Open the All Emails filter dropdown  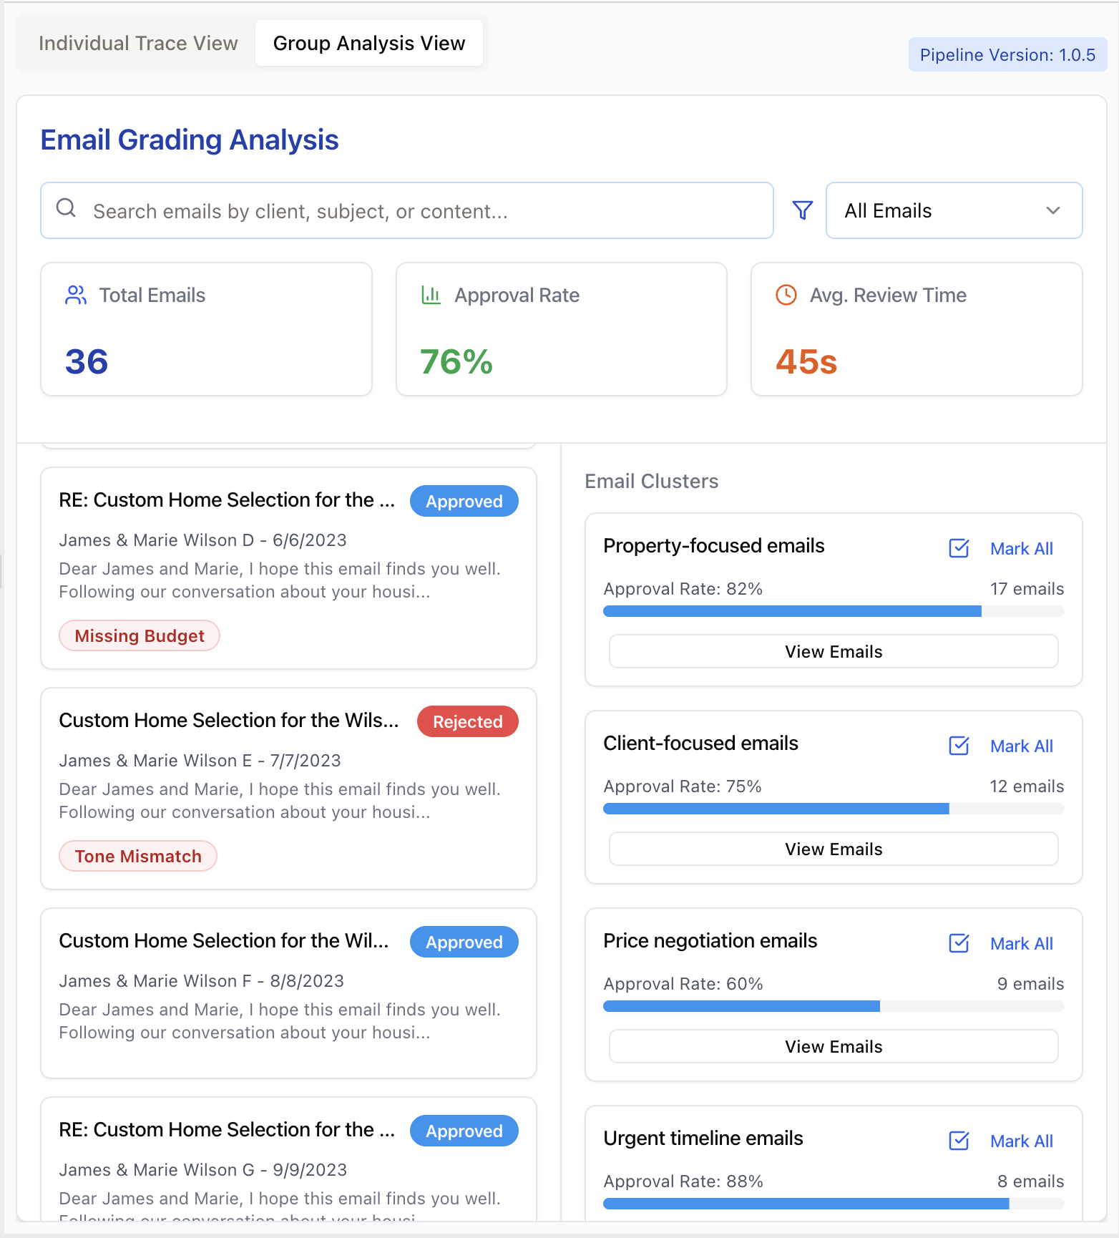tap(954, 210)
